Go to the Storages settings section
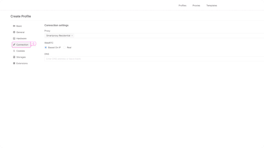The height and width of the screenshot is (148, 264). click(21, 57)
